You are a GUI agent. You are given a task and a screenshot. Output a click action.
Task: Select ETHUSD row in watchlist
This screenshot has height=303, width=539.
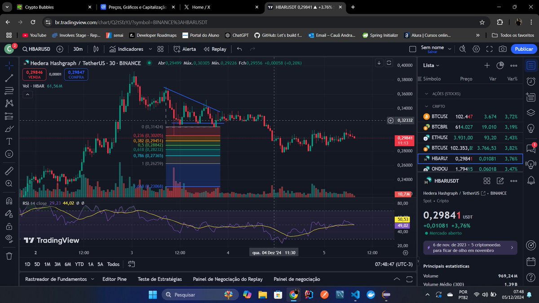click(470, 137)
